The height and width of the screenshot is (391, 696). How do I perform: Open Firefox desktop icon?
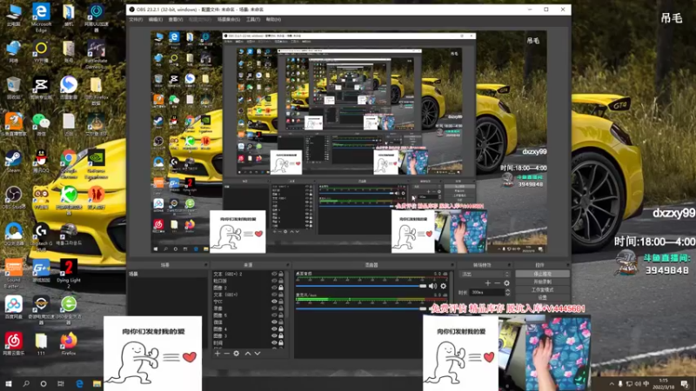click(69, 344)
